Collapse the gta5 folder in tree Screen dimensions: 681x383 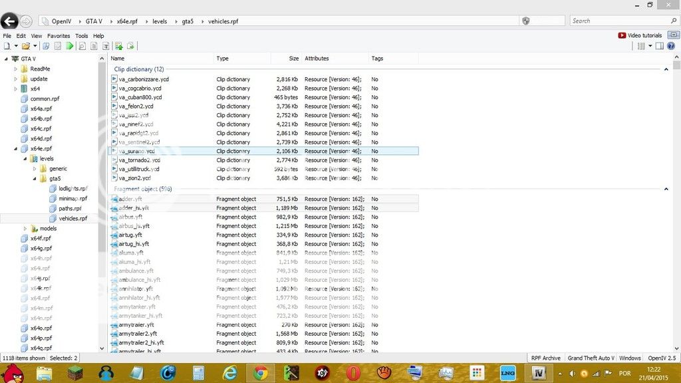point(35,179)
